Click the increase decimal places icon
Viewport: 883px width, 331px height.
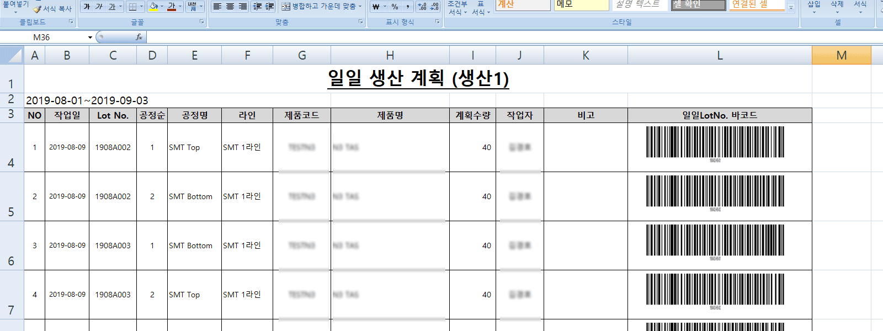[422, 7]
